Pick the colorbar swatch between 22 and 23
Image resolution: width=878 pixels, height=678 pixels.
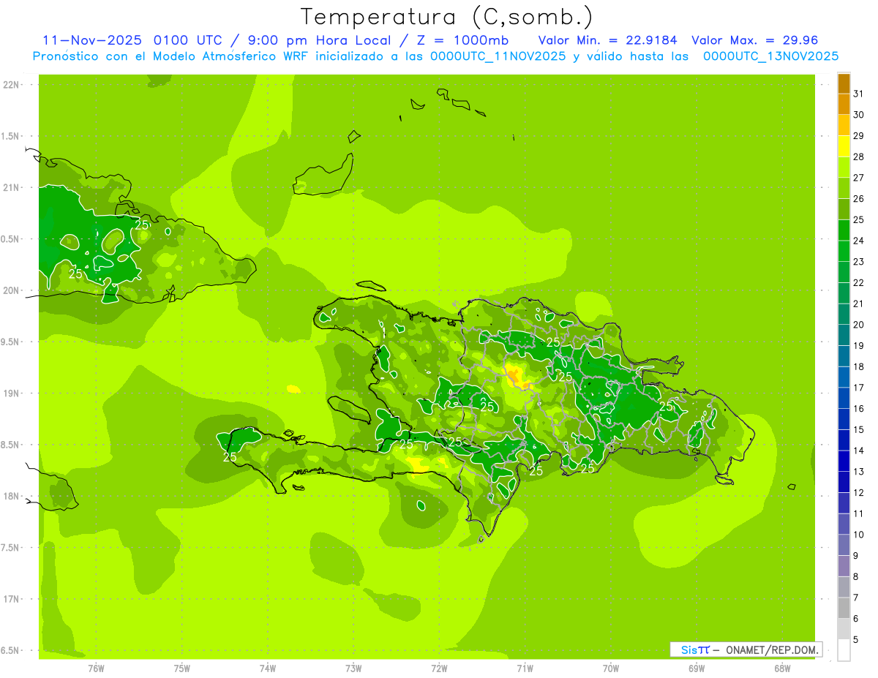844,272
